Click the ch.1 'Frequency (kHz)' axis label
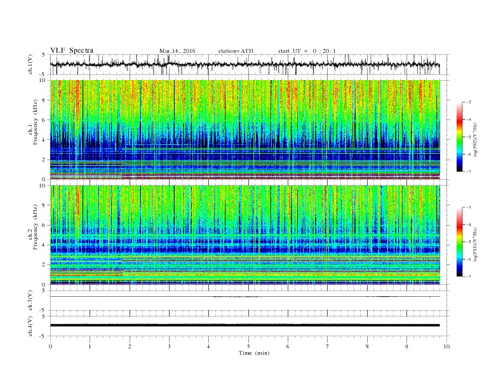This screenshot has width=503, height=389. 35,122
